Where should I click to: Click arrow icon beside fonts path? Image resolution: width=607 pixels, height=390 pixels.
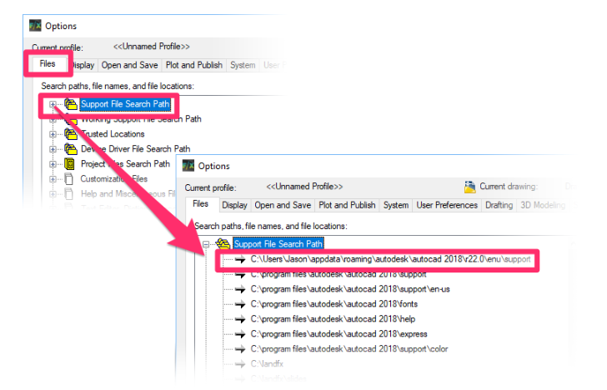(240, 304)
